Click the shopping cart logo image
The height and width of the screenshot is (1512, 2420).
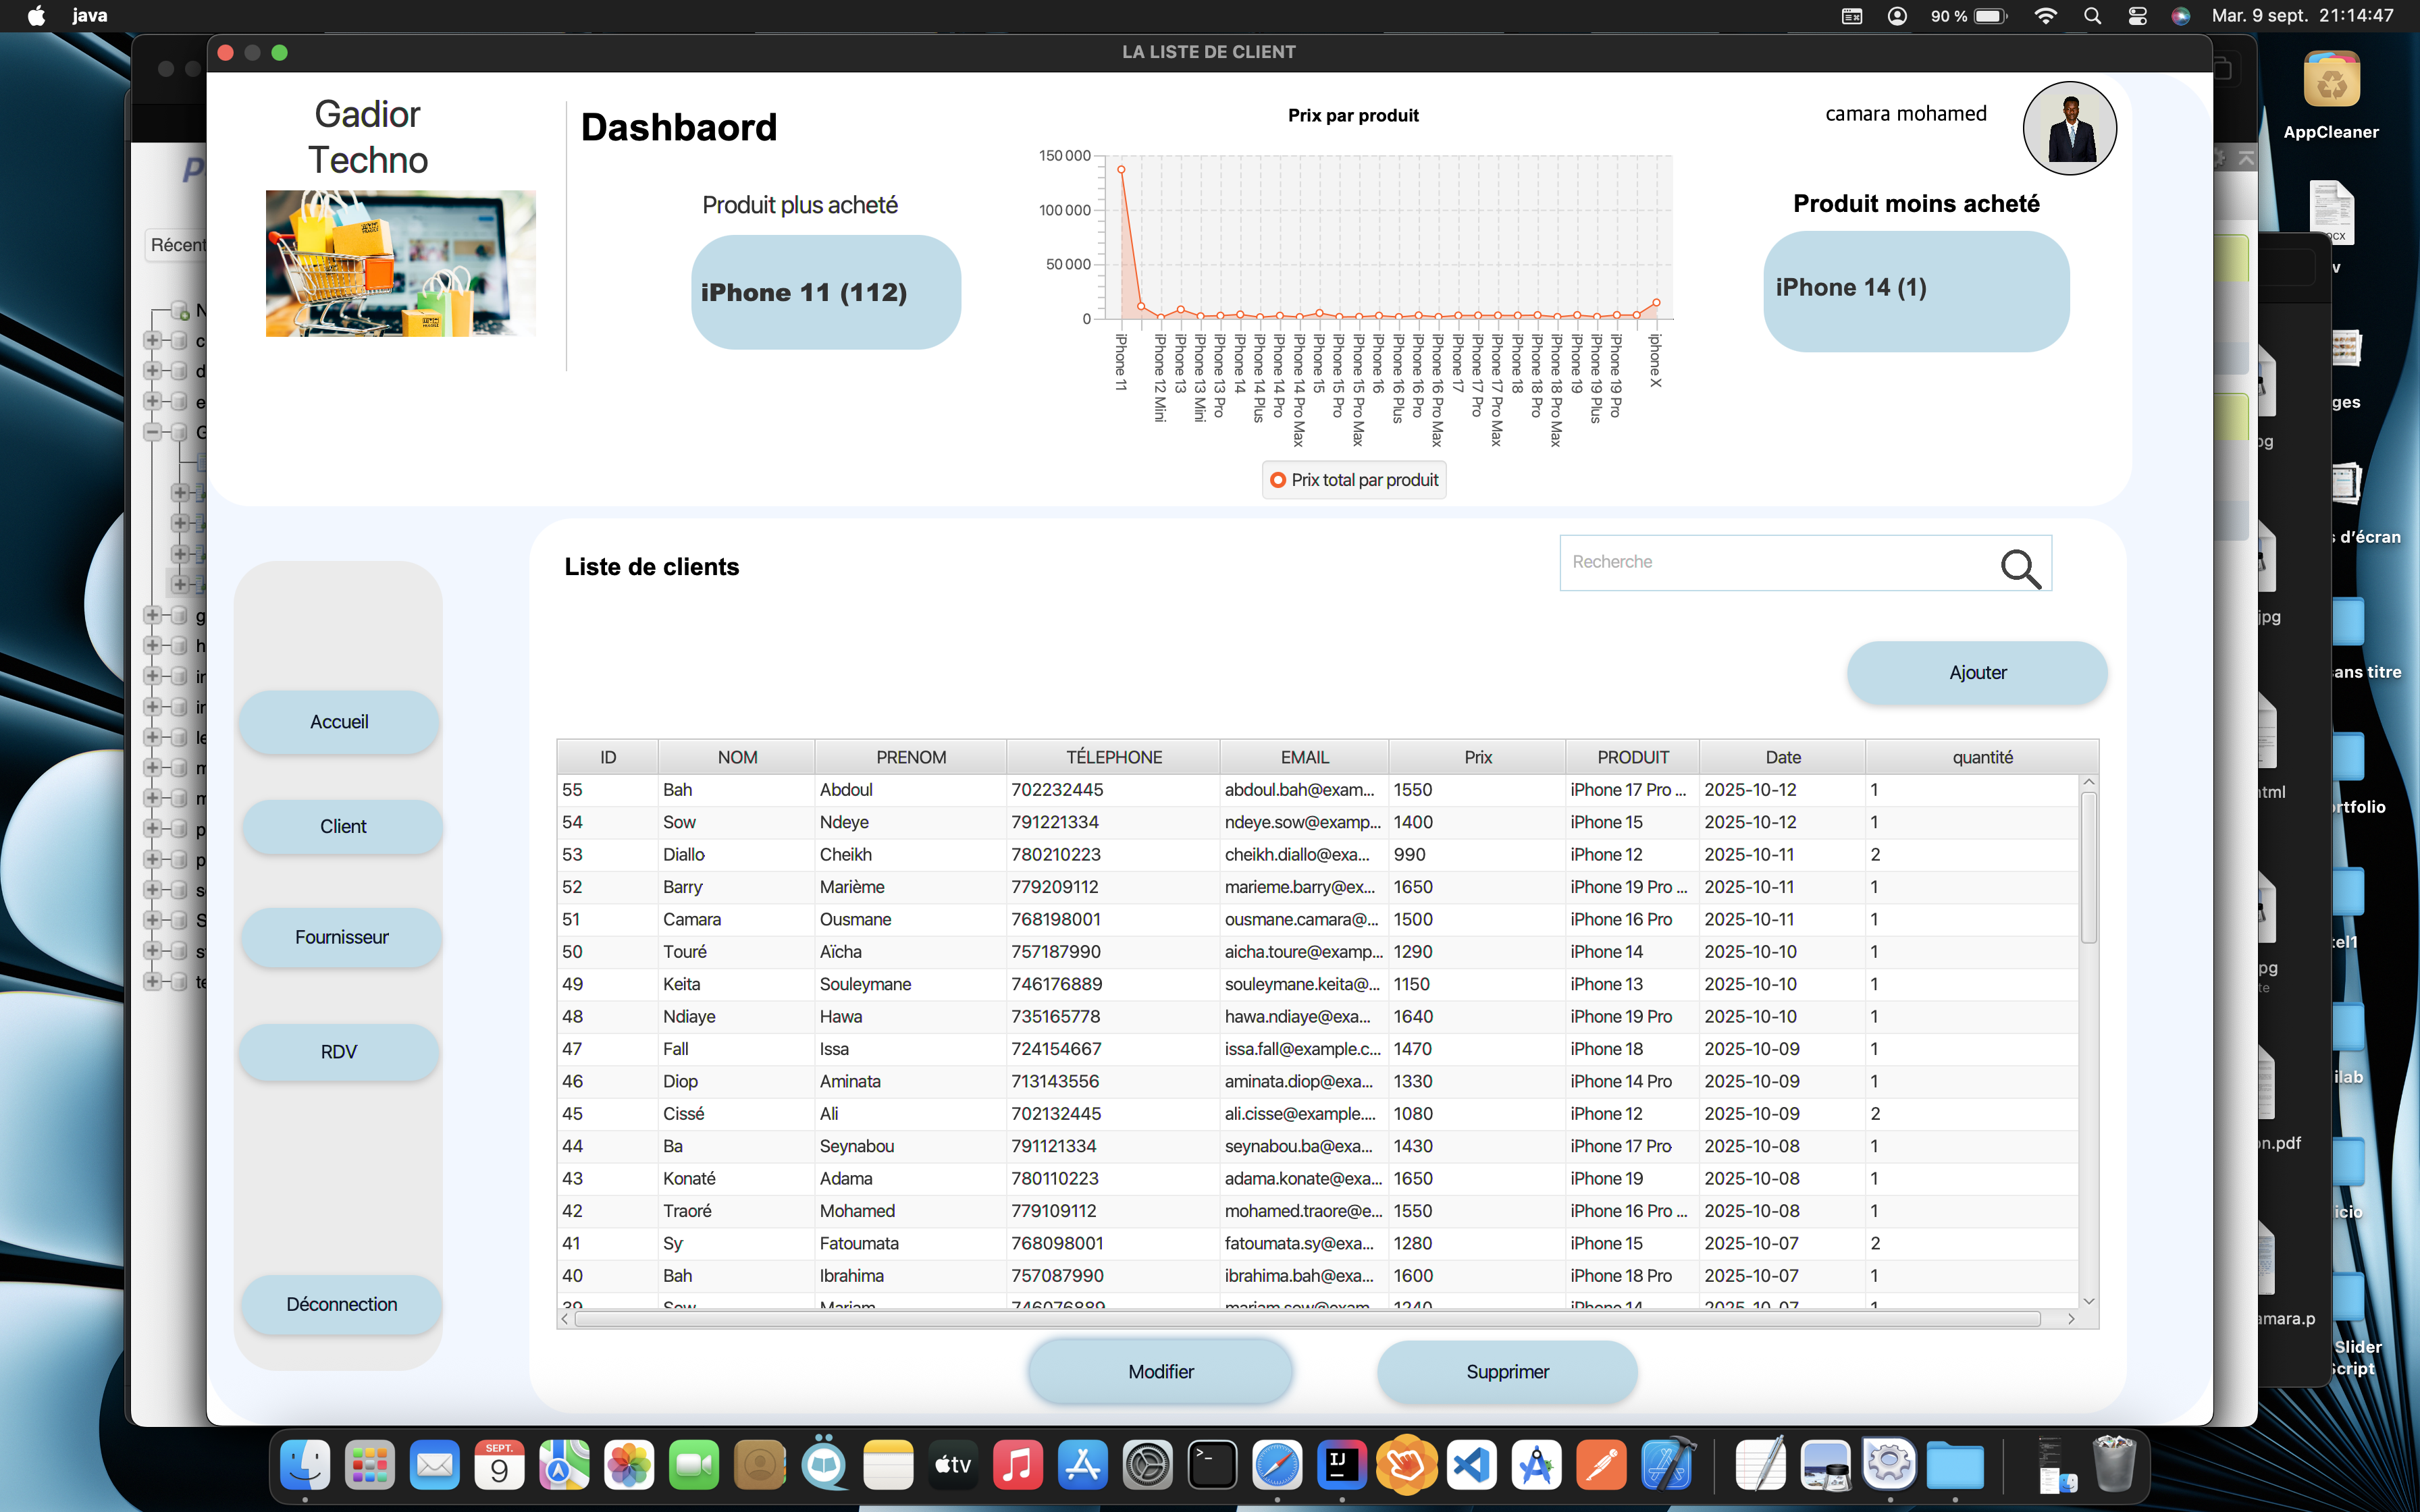pos(400,263)
